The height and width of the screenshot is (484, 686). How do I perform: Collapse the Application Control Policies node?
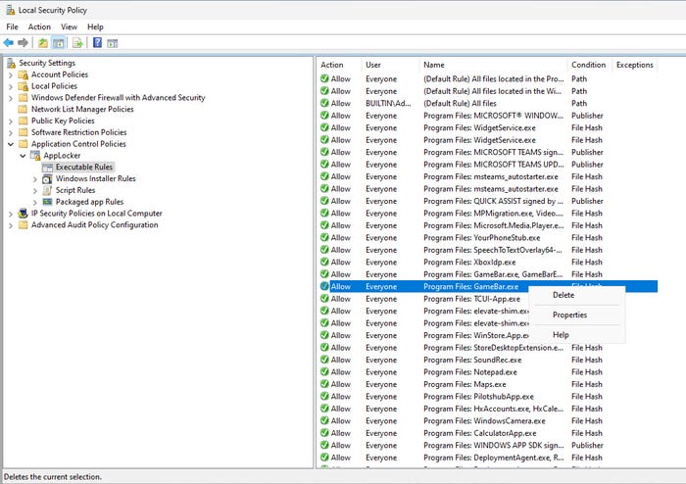coord(11,144)
